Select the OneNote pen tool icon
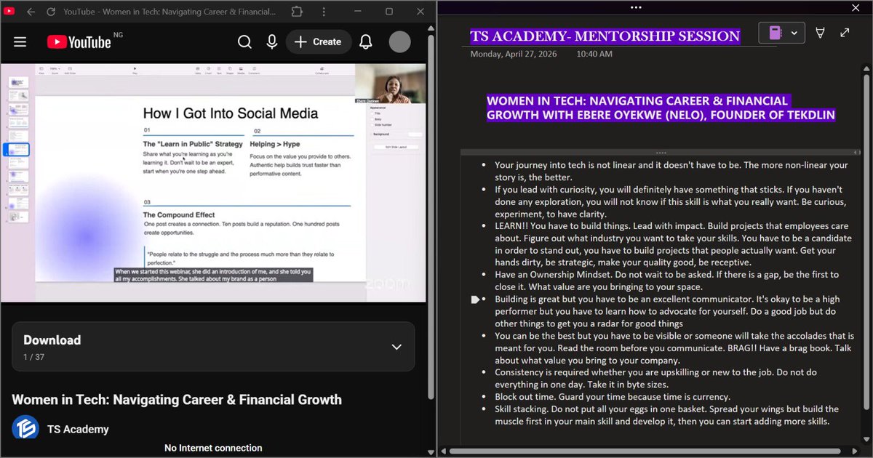 [821, 33]
